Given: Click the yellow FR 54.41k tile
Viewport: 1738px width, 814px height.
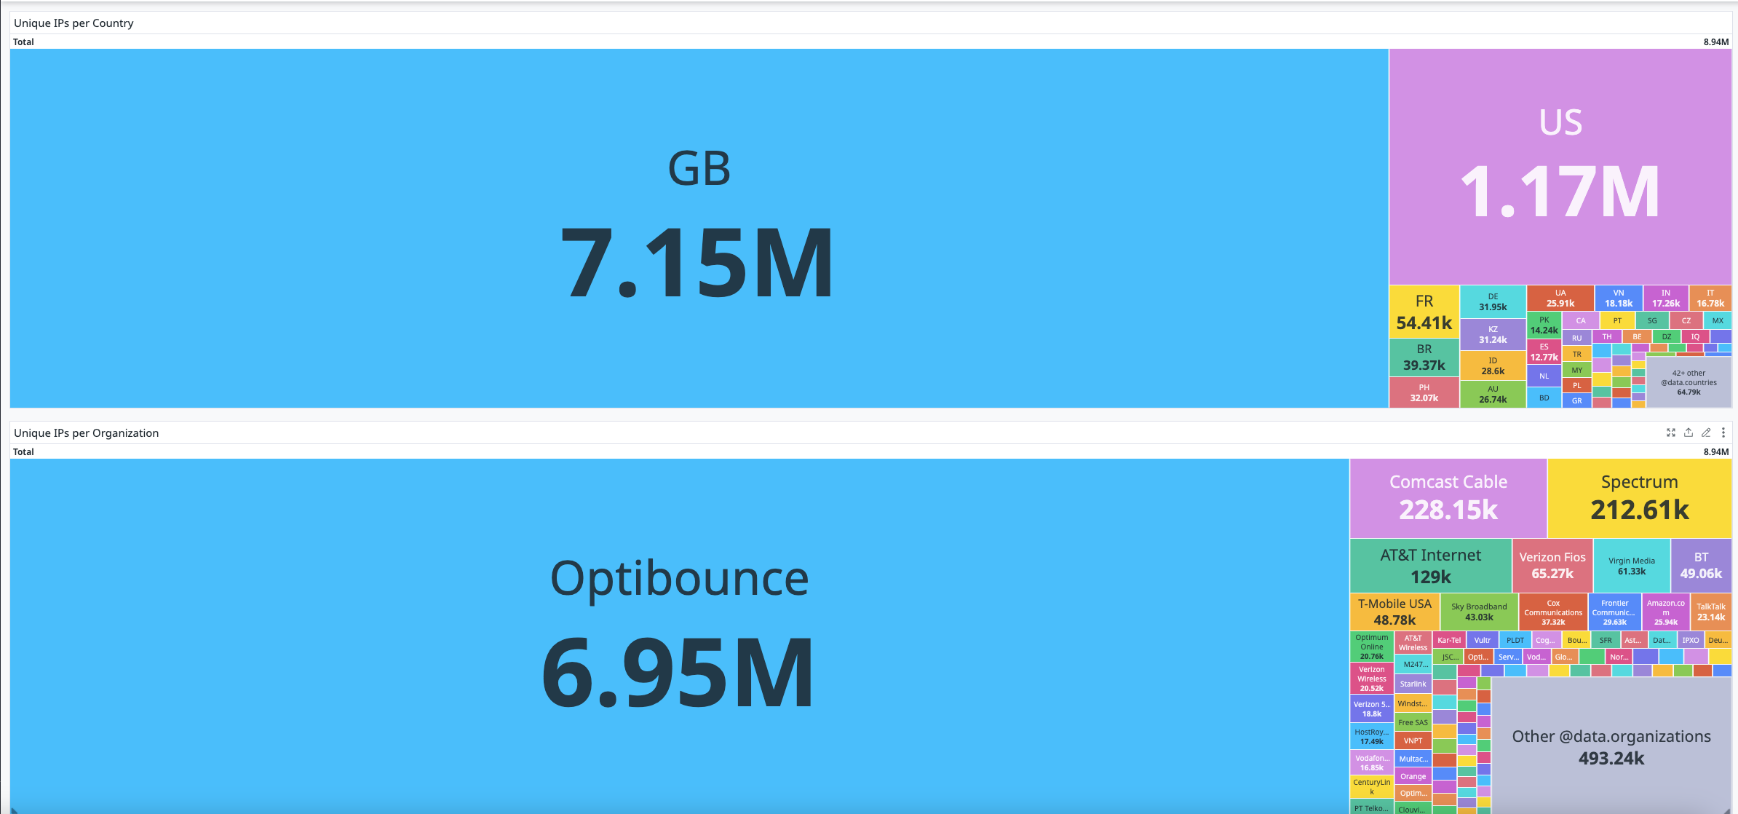Looking at the screenshot, I should (x=1424, y=312).
